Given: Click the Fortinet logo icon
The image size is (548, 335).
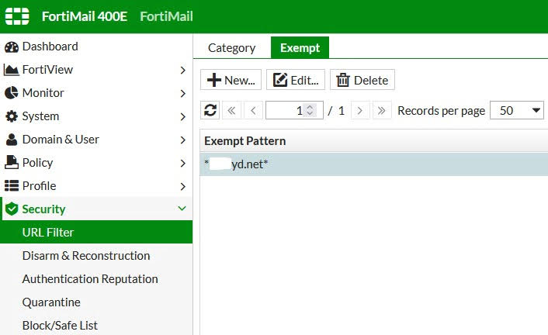Looking at the screenshot, I should [17, 16].
